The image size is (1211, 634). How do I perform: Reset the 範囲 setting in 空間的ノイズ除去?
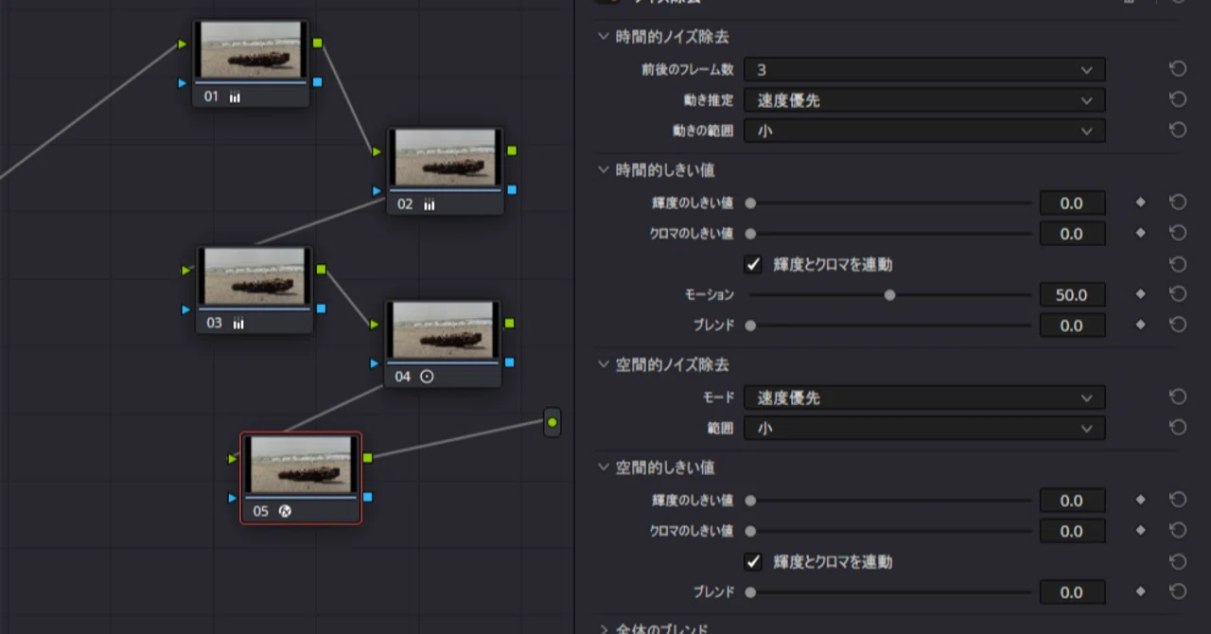1178,428
